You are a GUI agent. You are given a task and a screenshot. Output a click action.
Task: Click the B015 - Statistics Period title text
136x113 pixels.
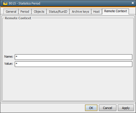pos(24,3)
